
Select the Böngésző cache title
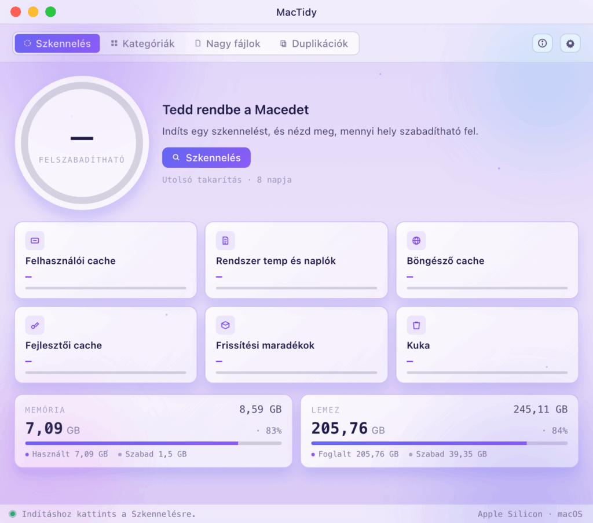tap(445, 261)
